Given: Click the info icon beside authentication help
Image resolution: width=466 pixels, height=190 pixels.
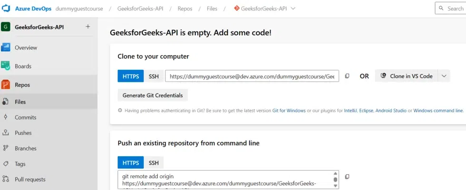Looking at the screenshot, I should (x=120, y=110).
